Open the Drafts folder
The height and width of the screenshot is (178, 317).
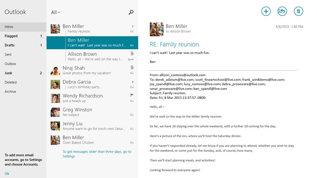pos(23,45)
